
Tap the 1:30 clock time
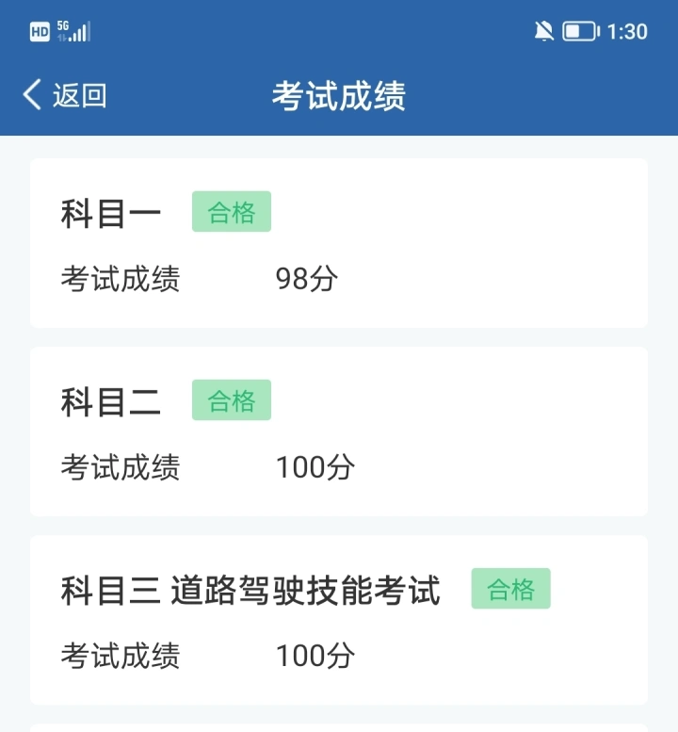(x=627, y=32)
